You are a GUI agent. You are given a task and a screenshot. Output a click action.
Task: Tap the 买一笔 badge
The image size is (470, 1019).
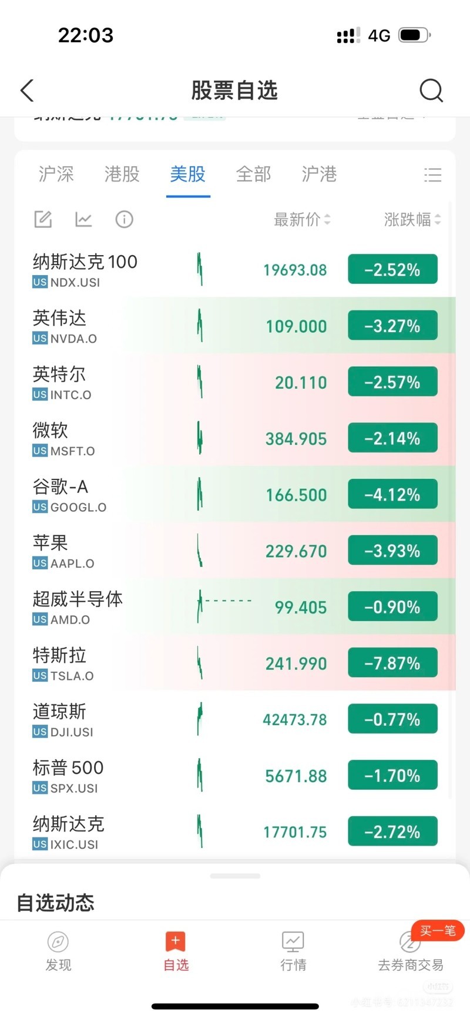pos(438,930)
